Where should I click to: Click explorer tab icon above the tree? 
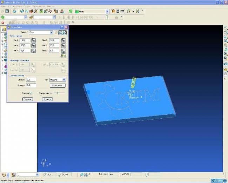4,30
